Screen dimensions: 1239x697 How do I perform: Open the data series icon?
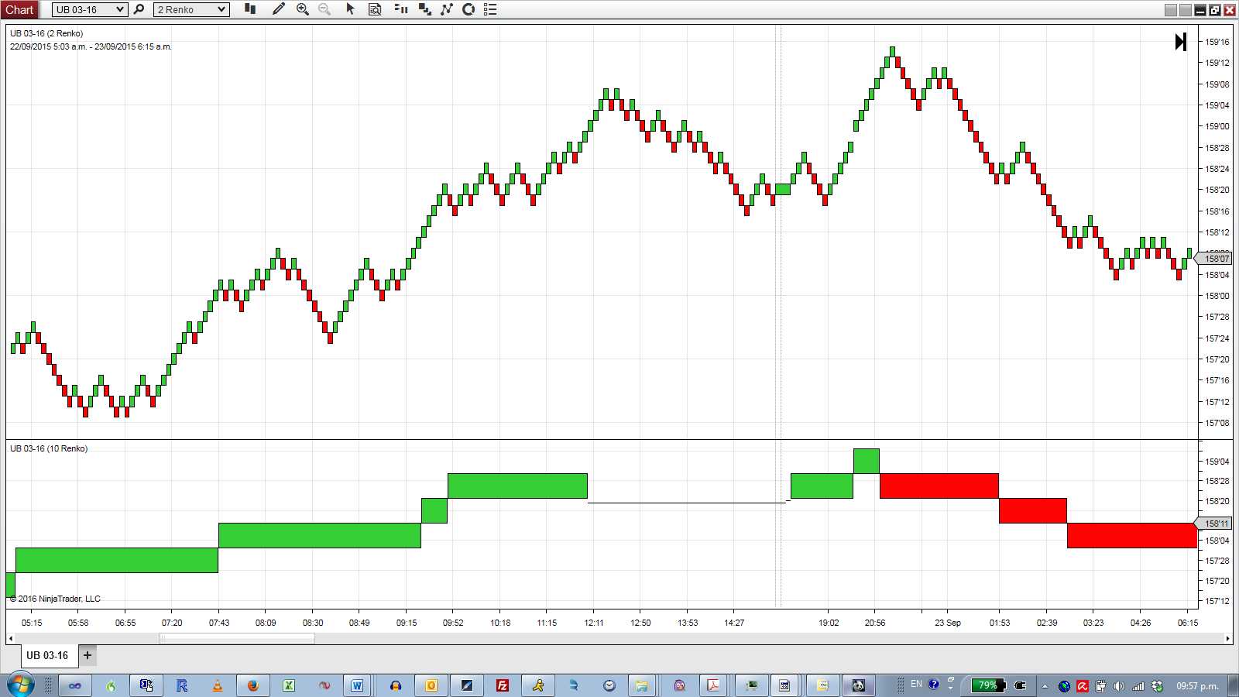[x=425, y=9]
